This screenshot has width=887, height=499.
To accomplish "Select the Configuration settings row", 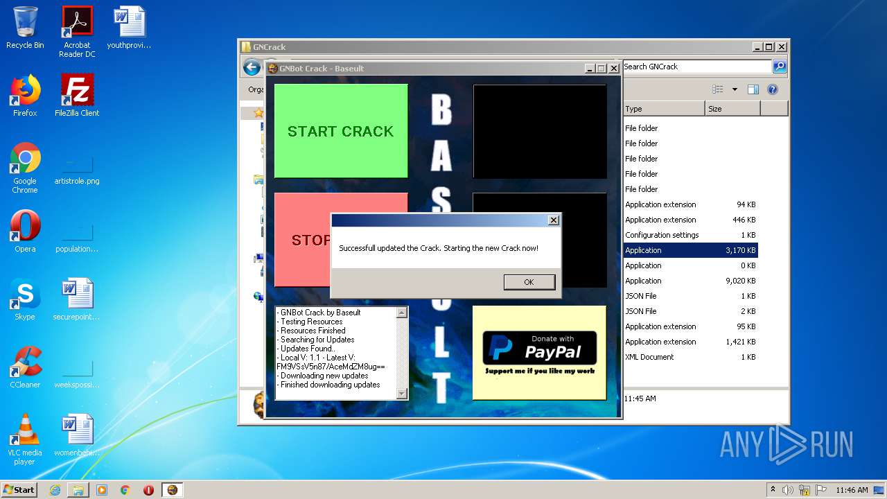I will (690, 235).
